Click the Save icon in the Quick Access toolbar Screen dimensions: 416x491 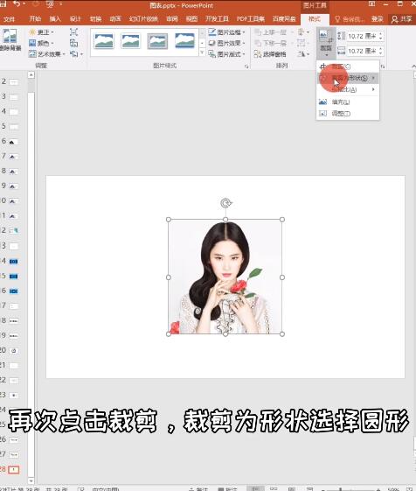[3, 4]
